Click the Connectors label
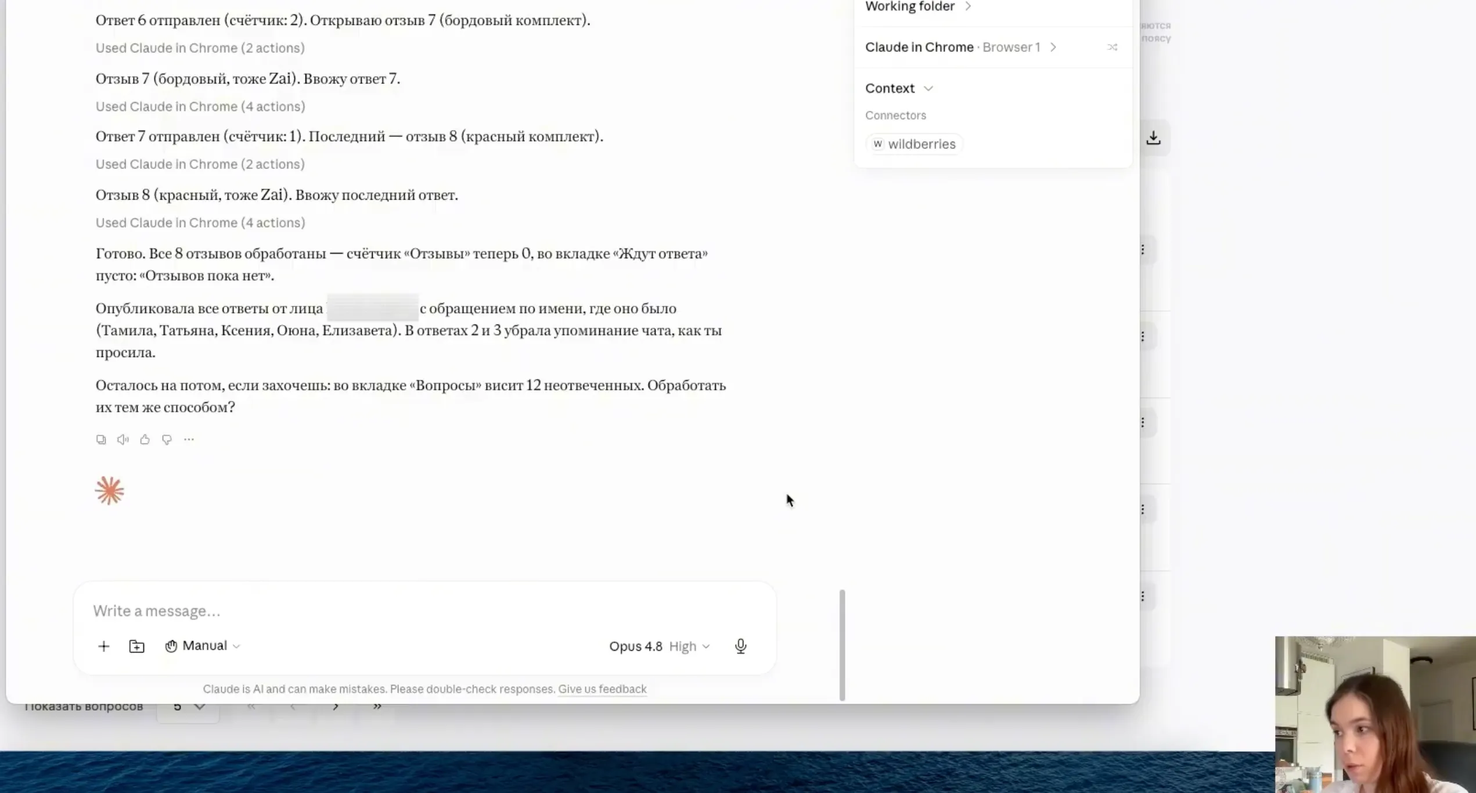1476x793 pixels. pos(895,115)
